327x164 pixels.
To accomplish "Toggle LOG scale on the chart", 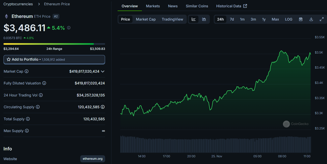I will coord(289,19).
